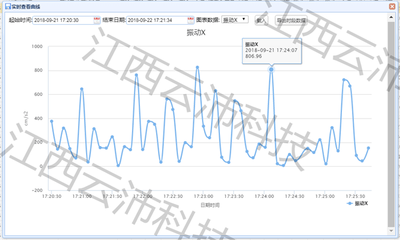Open the end date calendar picker
400x240 pixels.
click(191, 20)
